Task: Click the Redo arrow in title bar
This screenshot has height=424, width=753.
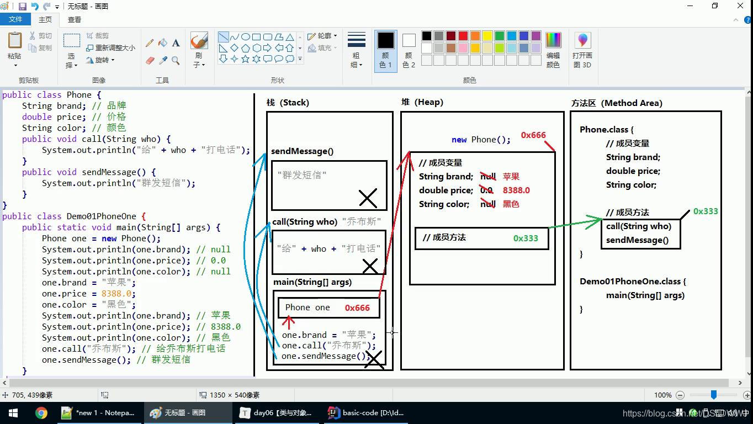Action: (x=46, y=6)
